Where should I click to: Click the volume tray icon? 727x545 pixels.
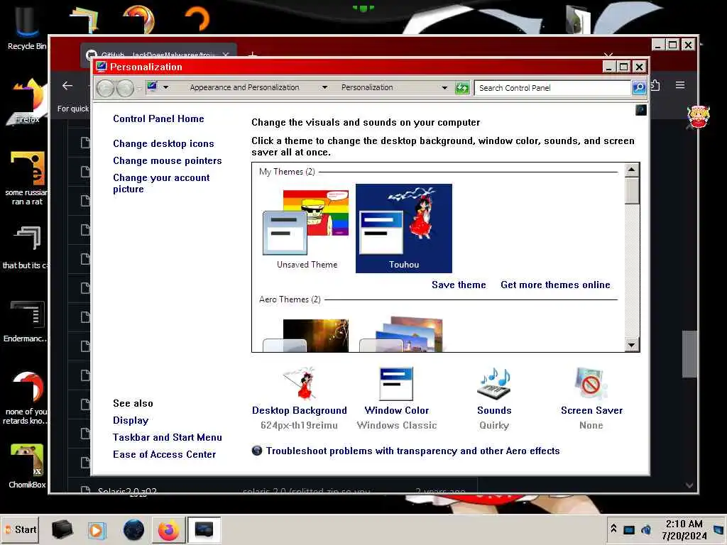tap(646, 529)
